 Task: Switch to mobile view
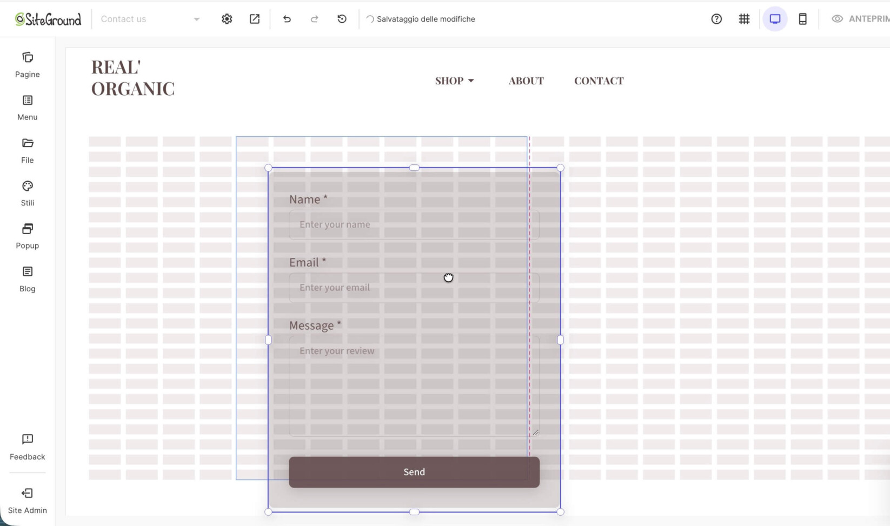tap(803, 19)
